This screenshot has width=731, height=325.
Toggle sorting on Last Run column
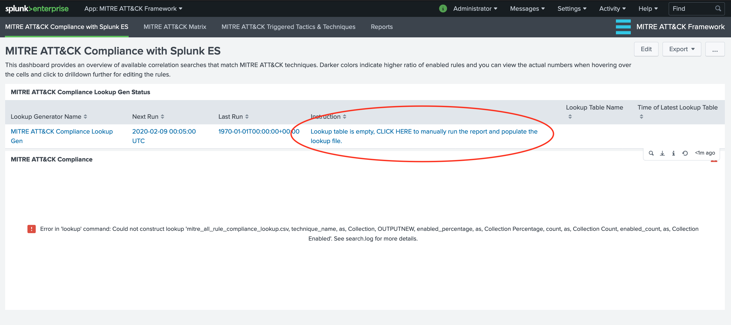247,116
